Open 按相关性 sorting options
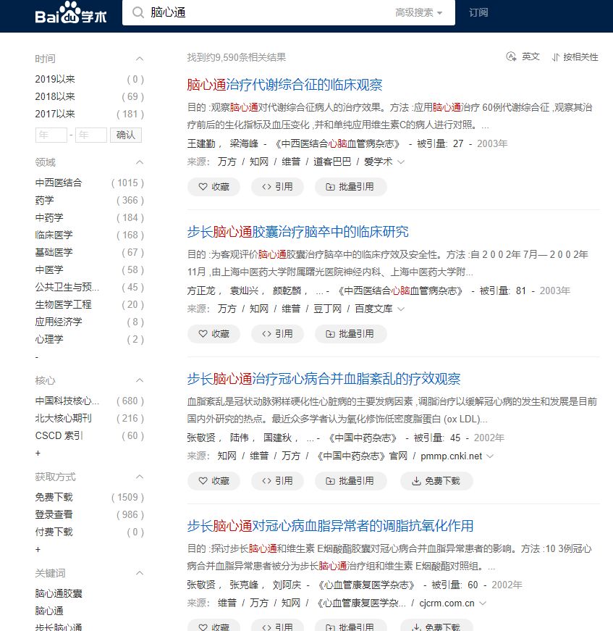This screenshot has width=613, height=631. [x=575, y=57]
